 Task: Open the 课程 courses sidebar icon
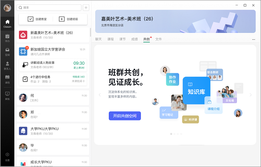tap(7, 79)
